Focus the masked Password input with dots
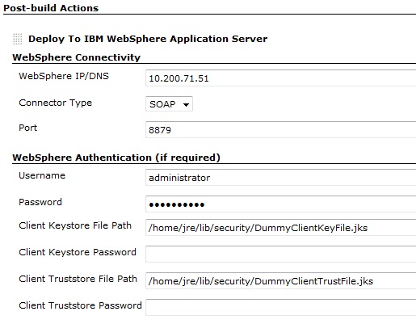Viewport: 416px width, 324px height. coord(281,204)
